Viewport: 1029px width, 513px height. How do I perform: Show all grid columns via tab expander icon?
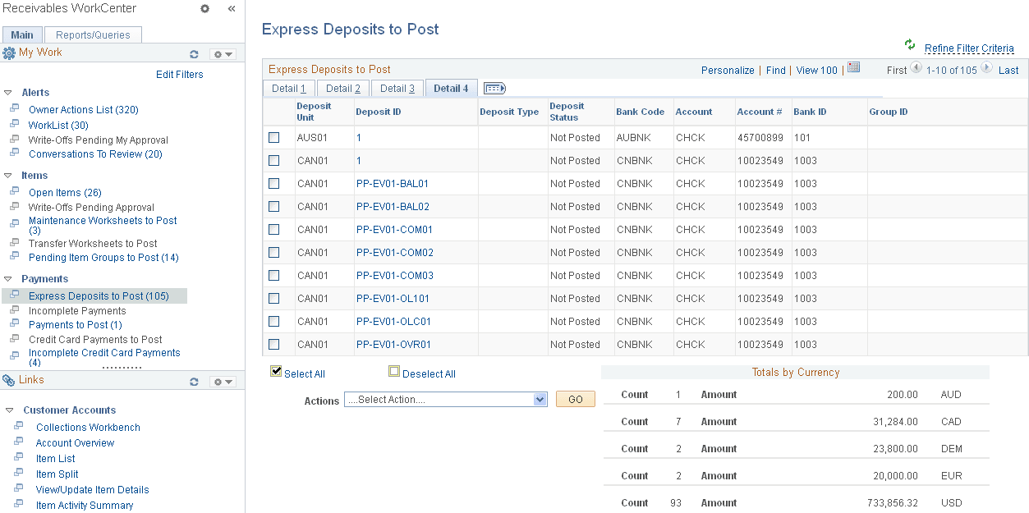click(x=494, y=88)
